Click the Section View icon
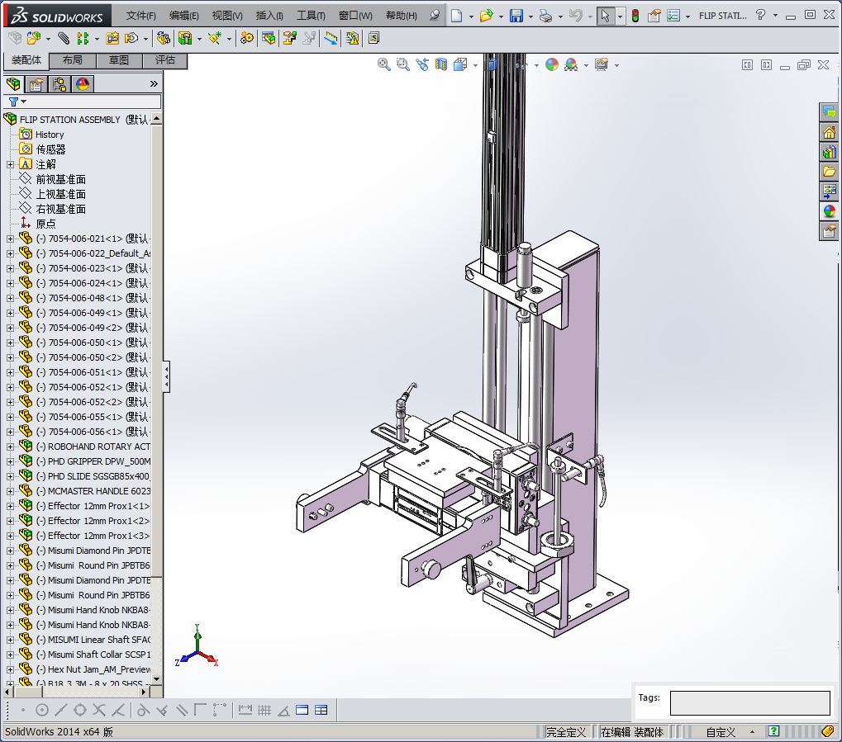Viewport: 842px width, 742px height. pyautogui.click(x=441, y=64)
